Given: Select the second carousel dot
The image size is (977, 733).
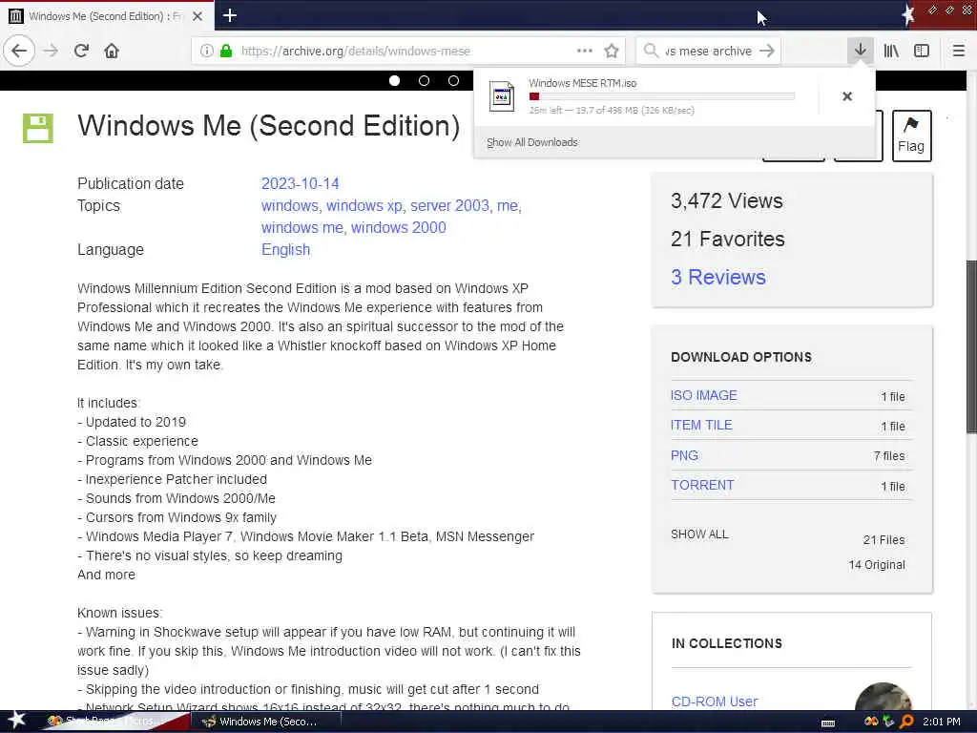Looking at the screenshot, I should click(424, 80).
